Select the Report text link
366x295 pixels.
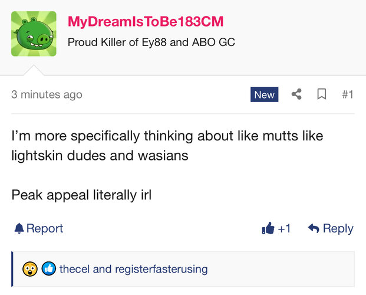click(x=45, y=228)
